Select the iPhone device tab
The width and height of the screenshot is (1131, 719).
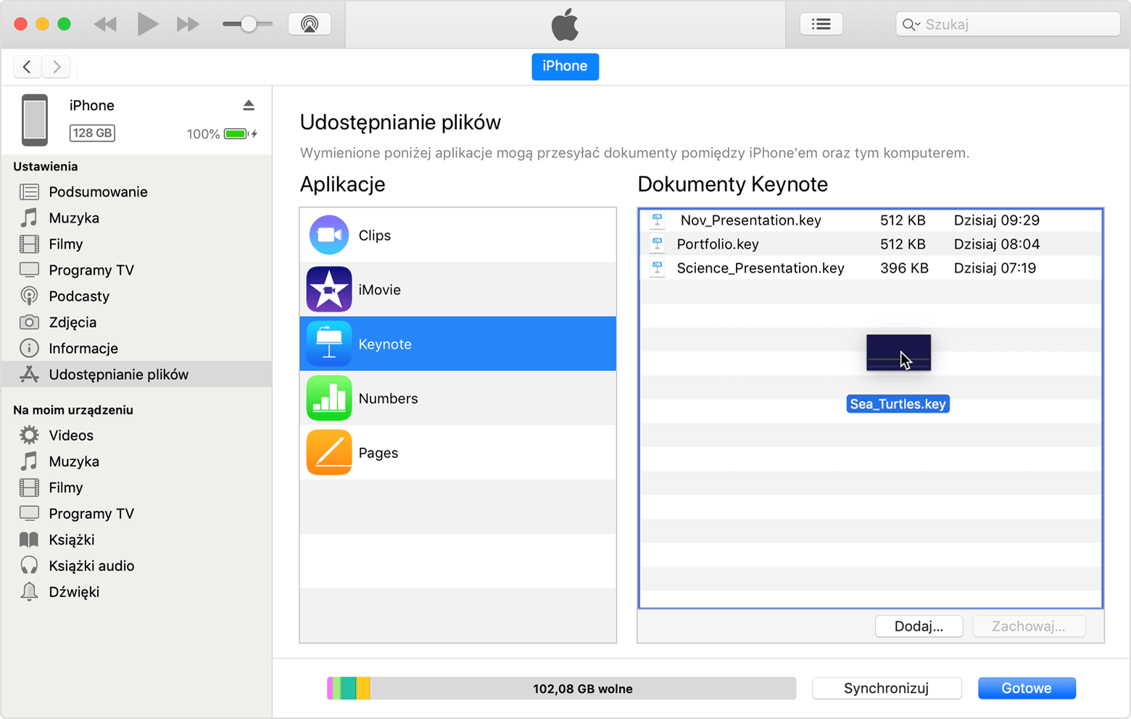click(565, 66)
